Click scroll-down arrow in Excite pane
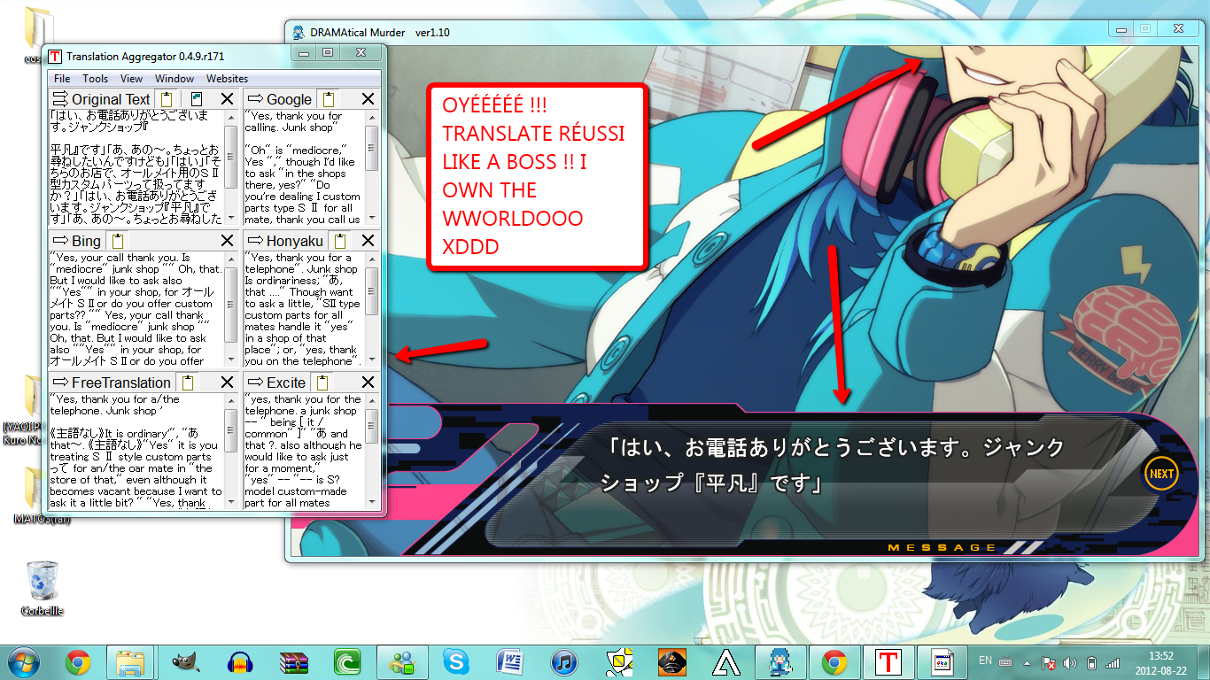Viewport: 1210px width, 680px height. [x=372, y=502]
